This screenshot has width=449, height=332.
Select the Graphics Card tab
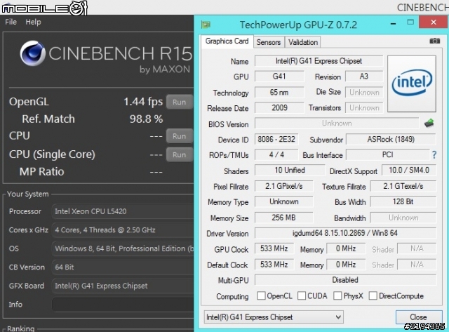click(x=227, y=41)
